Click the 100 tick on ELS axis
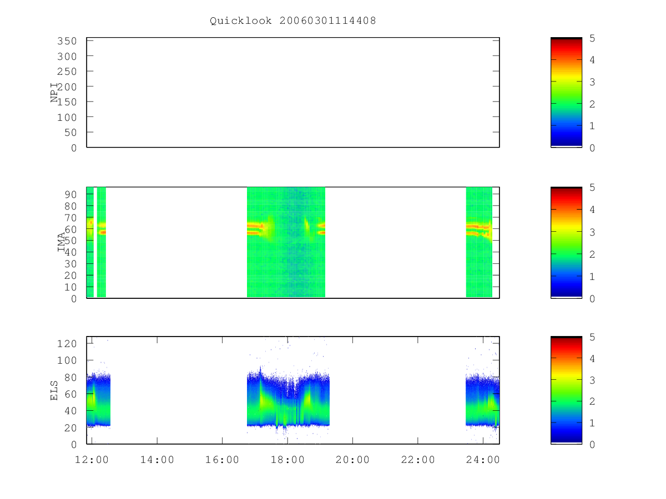The image size is (666, 499). click(68, 360)
